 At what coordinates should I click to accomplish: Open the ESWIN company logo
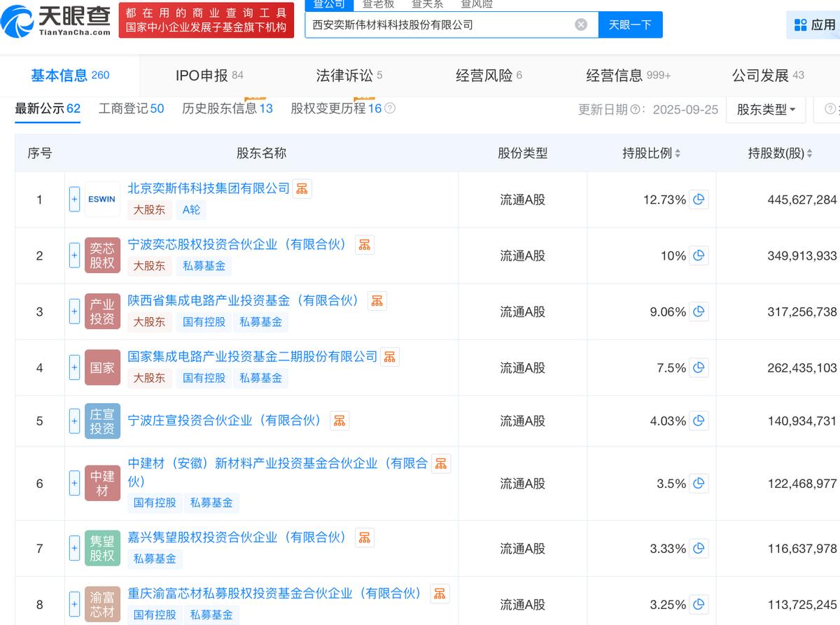[102, 199]
